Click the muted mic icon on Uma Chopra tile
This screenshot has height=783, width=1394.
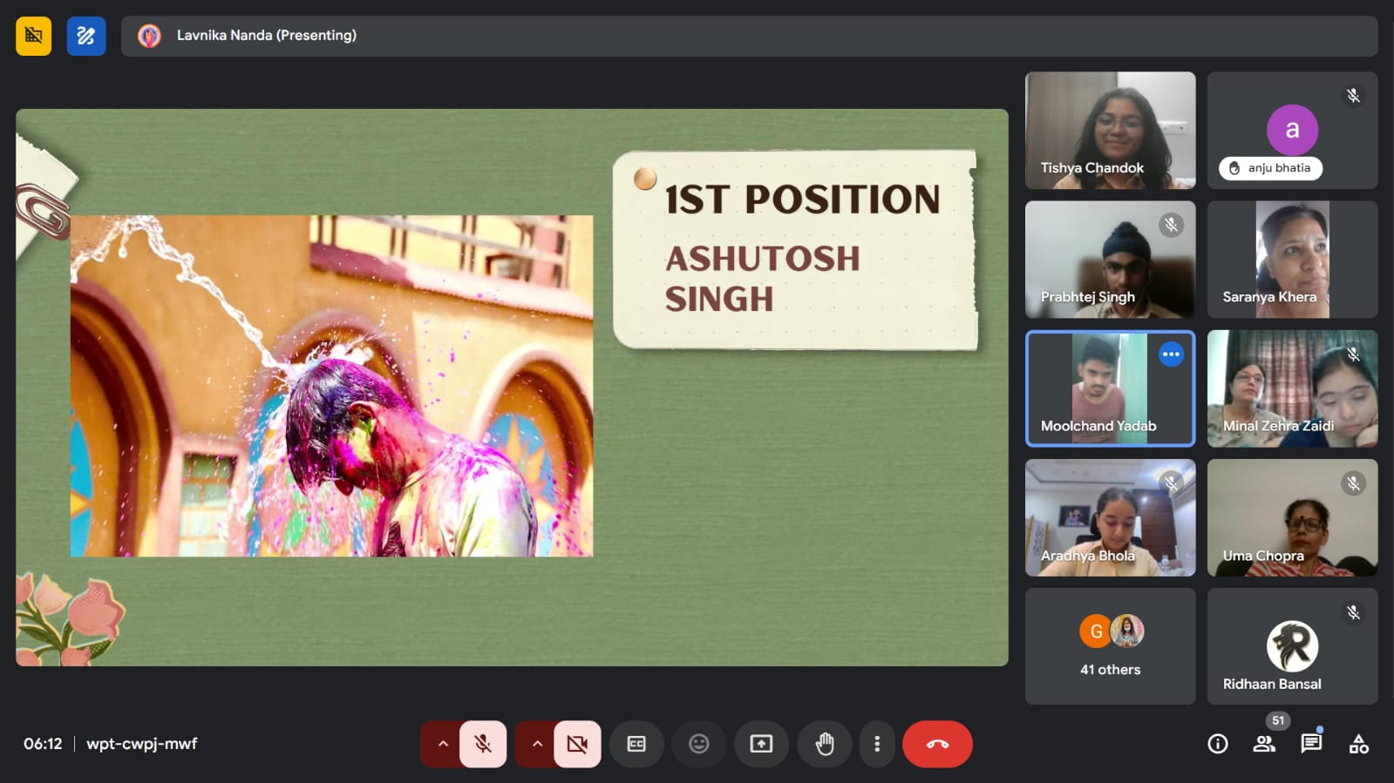coord(1353,483)
